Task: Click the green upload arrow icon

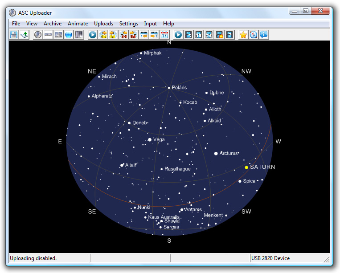Action: 24,35
